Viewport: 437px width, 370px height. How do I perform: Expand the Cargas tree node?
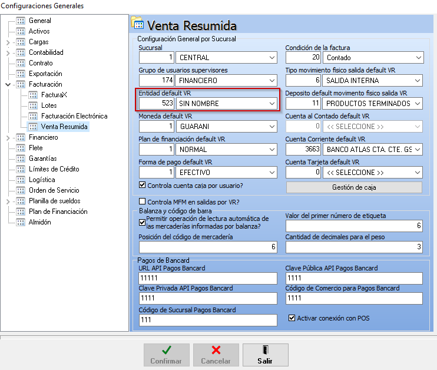pos(8,42)
